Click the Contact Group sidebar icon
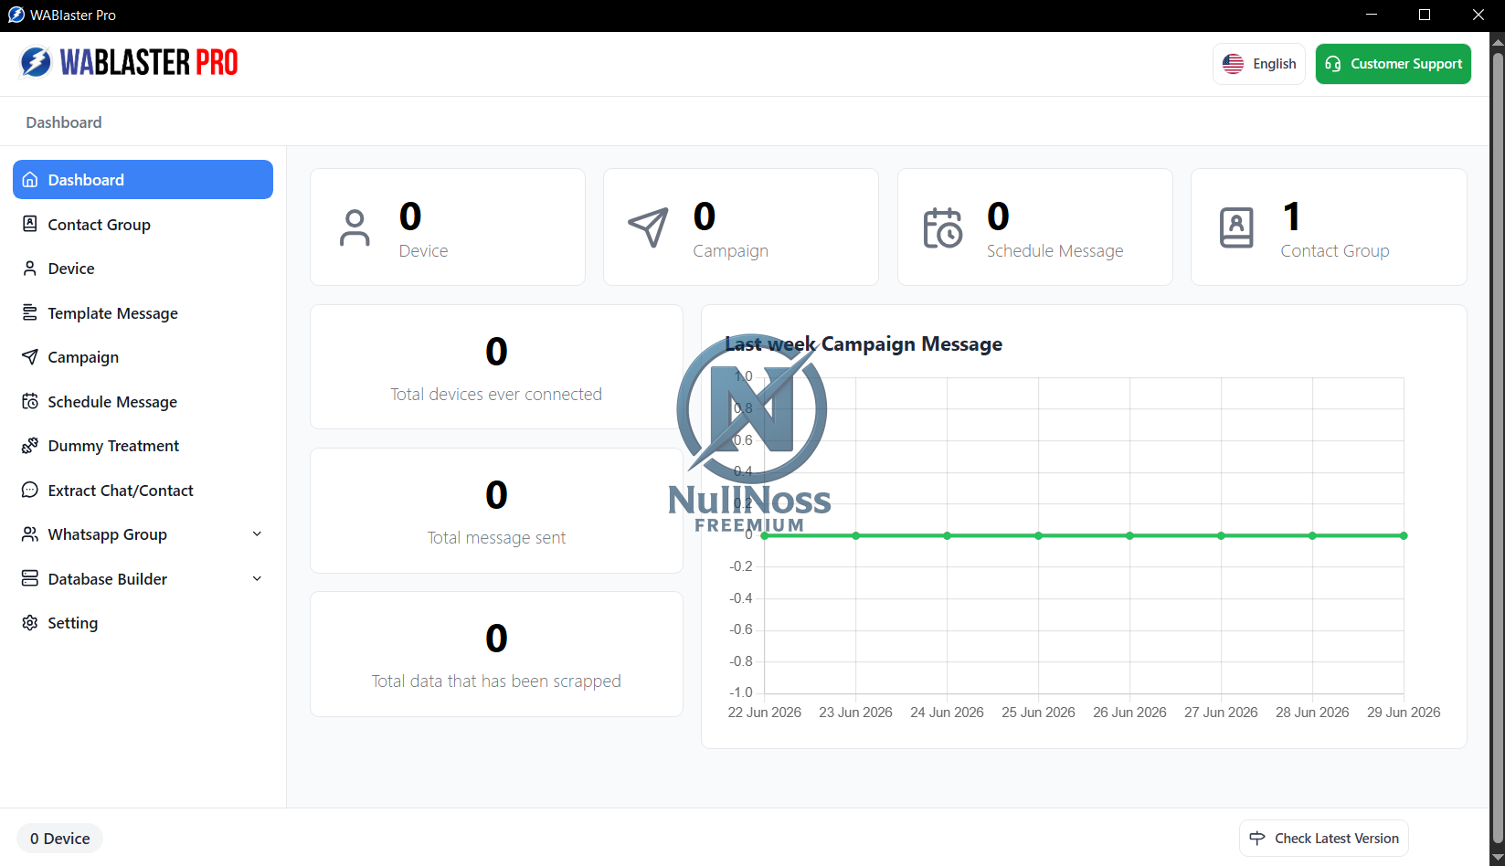This screenshot has width=1505, height=866. tap(30, 224)
